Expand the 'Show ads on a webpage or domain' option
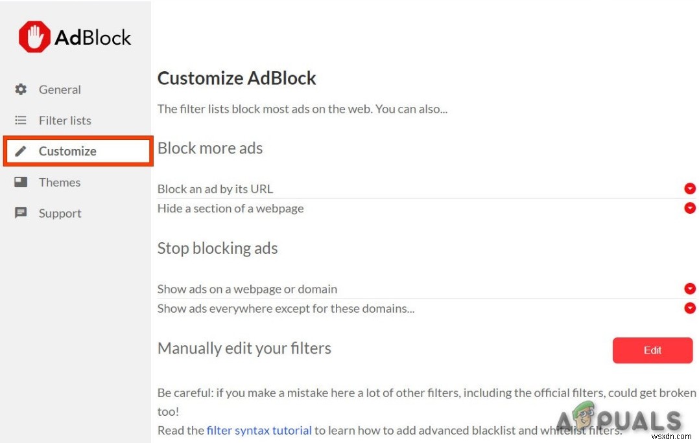The width and height of the screenshot is (699, 443). 689,289
